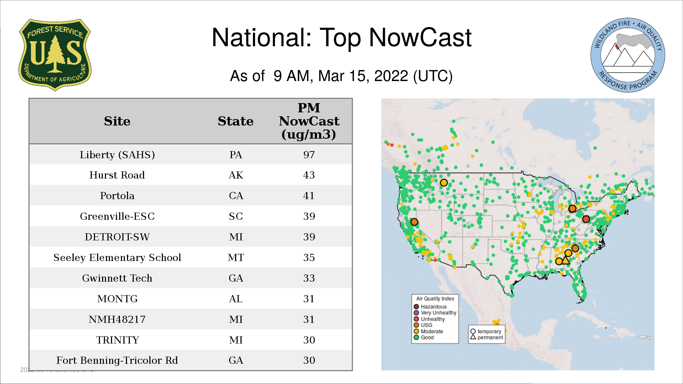Screen dimensions: 683x384
Task: Click the Good green legend swatch
Action: click(x=416, y=337)
